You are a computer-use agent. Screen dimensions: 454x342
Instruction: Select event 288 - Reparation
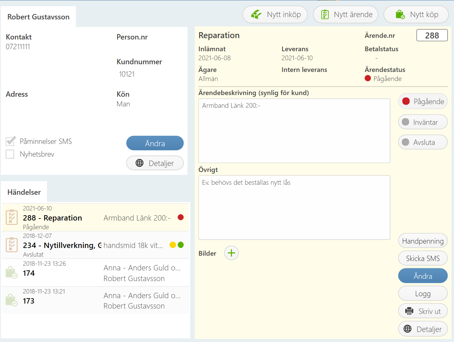(x=95, y=217)
